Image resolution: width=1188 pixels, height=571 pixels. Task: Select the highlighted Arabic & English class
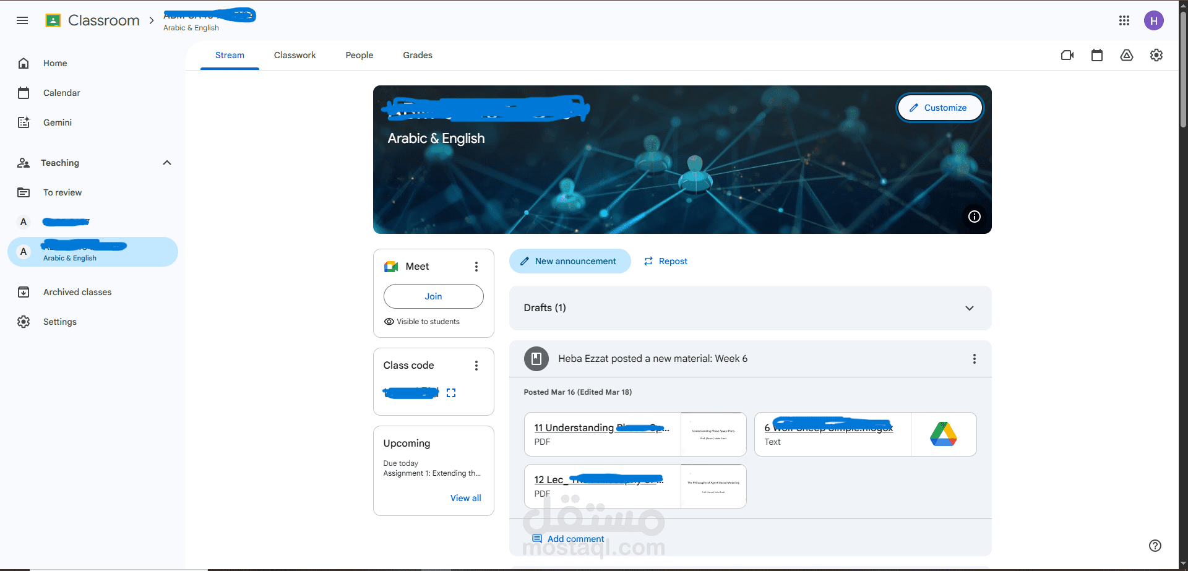pos(93,252)
